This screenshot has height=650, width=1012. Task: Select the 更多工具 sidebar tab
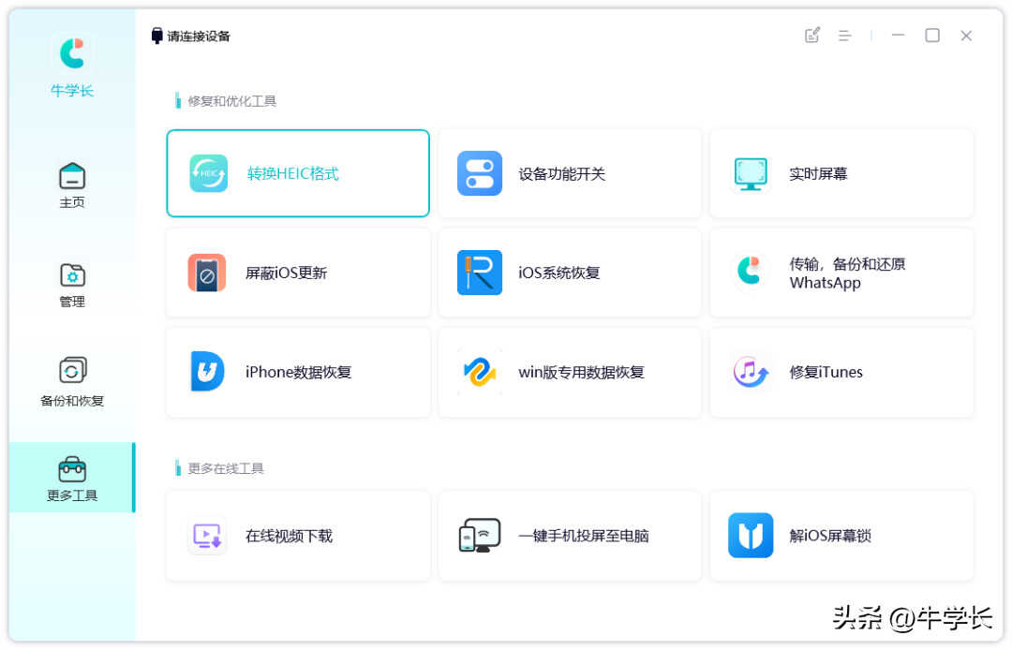pyautogui.click(x=71, y=478)
